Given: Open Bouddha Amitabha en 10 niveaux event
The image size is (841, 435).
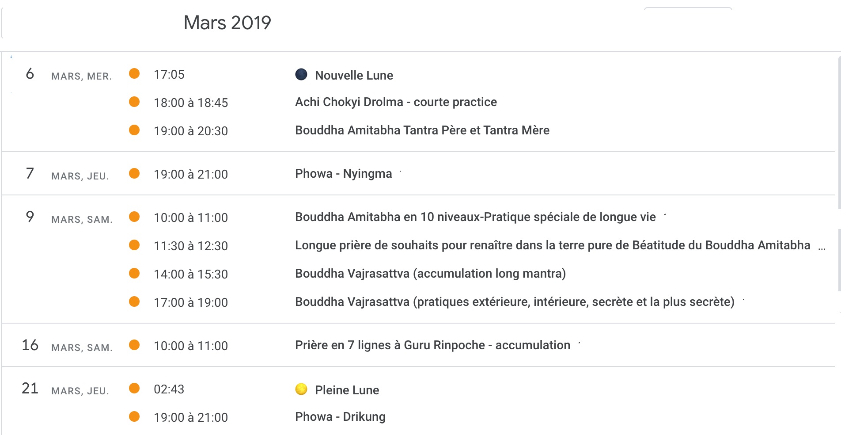Looking at the screenshot, I should click(475, 217).
